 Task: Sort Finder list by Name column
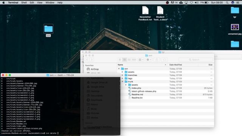point(142,65)
